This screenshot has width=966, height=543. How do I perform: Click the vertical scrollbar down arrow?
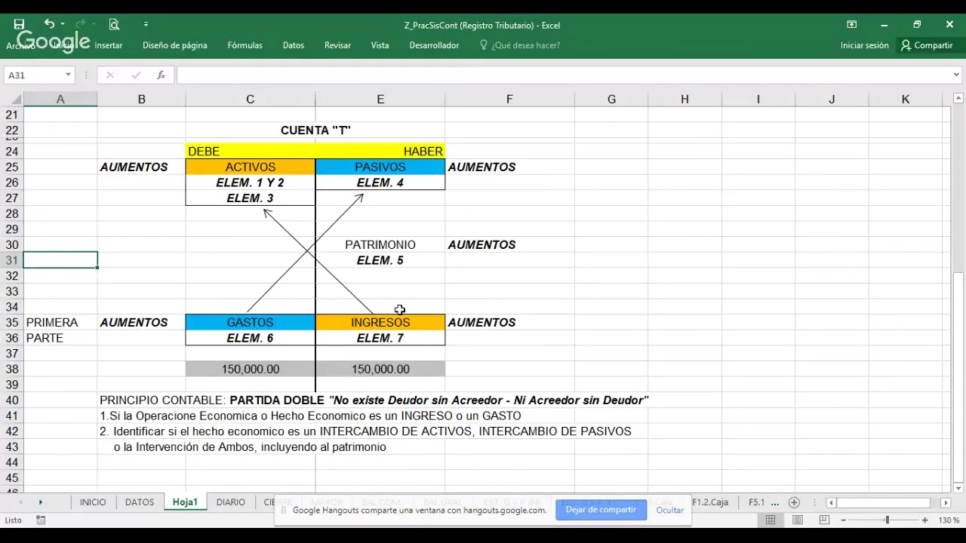(x=958, y=488)
